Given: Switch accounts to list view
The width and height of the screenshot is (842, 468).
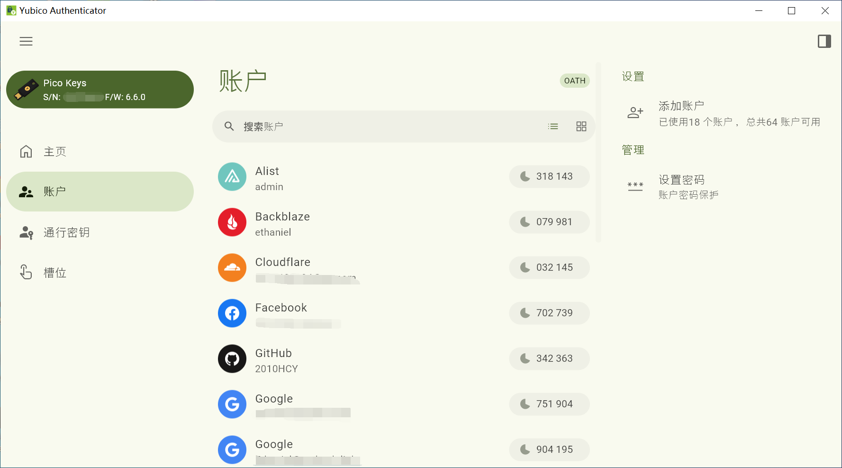Looking at the screenshot, I should [x=553, y=127].
